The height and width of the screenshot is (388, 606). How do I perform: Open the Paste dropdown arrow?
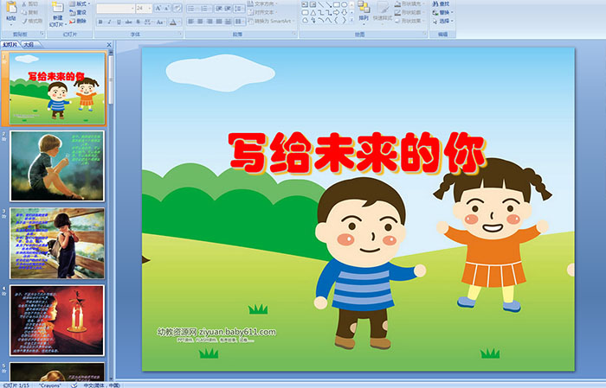pyautogui.click(x=11, y=25)
